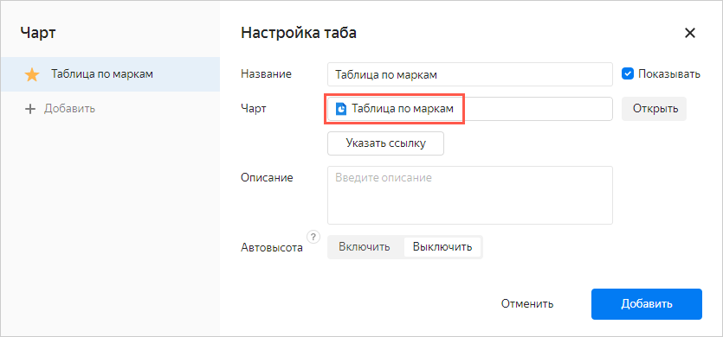
Task: Click the Показывать label text
Action: pos(669,74)
